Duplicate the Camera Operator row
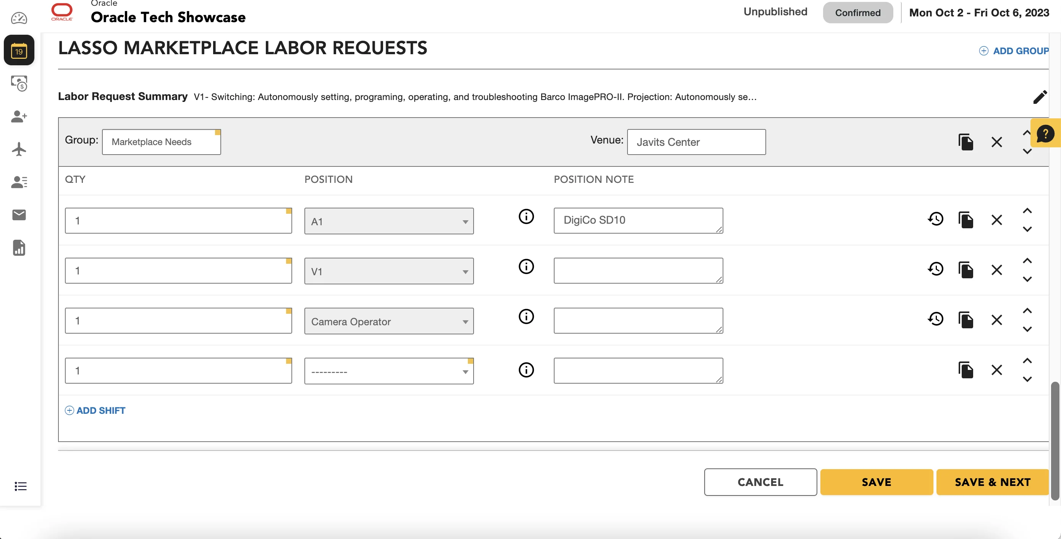Viewport: 1061px width, 539px height. 966,320
